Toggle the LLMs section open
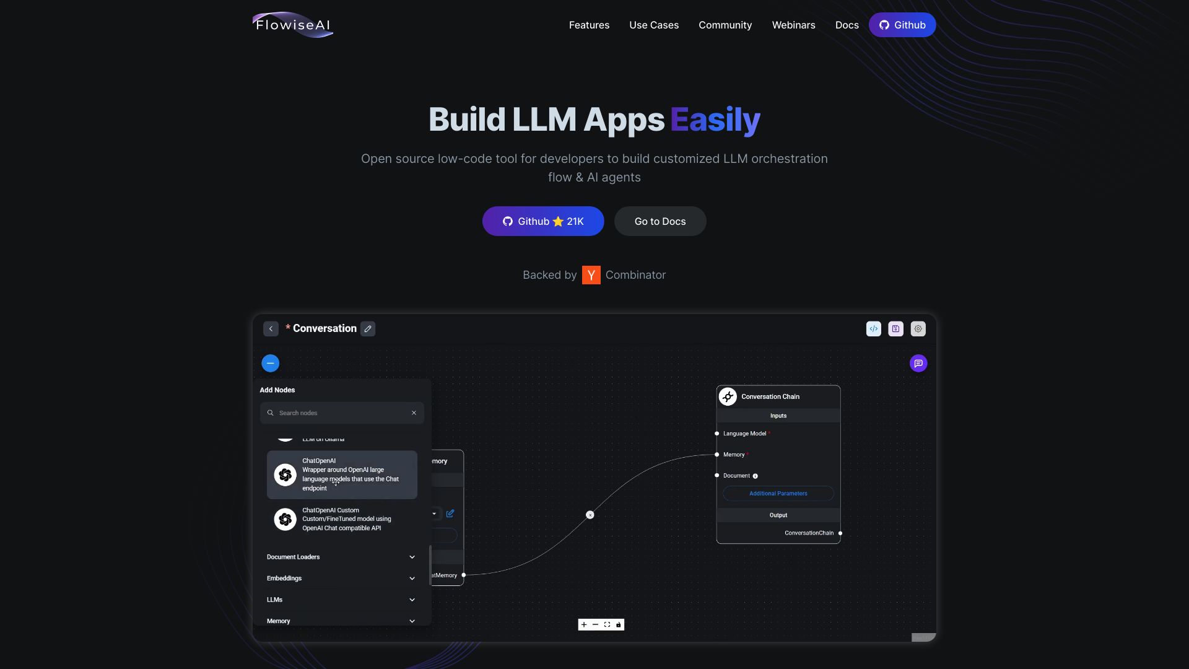The height and width of the screenshot is (669, 1189). click(341, 600)
